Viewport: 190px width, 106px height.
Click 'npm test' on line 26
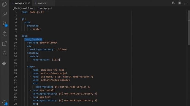(45, 97)
